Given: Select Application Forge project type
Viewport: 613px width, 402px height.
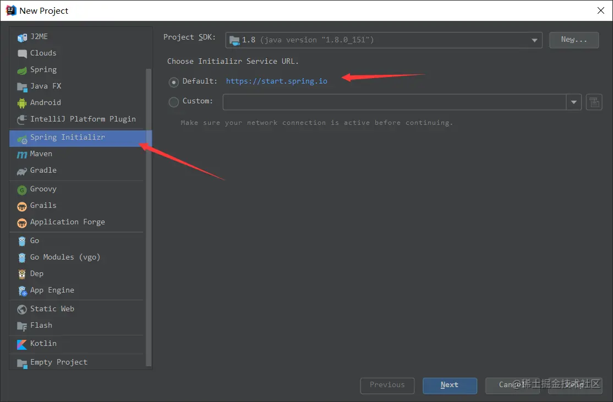Looking at the screenshot, I should coord(76,222).
